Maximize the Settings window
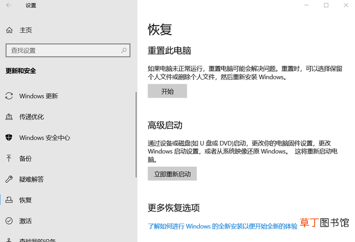Screen dimensions: 355x242 click(326, 5)
